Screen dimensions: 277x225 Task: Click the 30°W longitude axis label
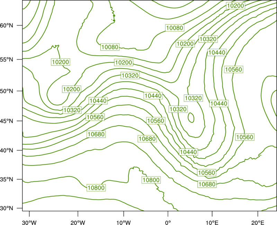click(29, 223)
